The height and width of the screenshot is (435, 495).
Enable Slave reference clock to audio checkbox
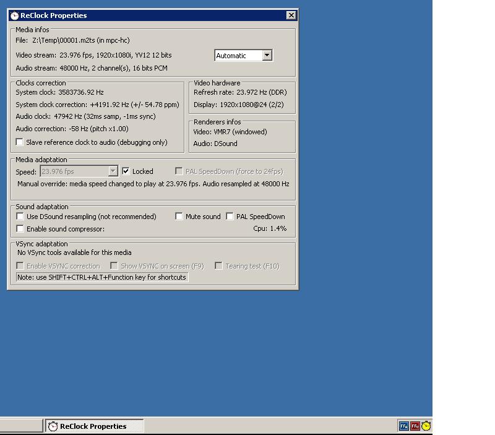20,142
